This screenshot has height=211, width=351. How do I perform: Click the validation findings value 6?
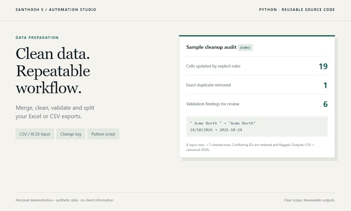(325, 104)
